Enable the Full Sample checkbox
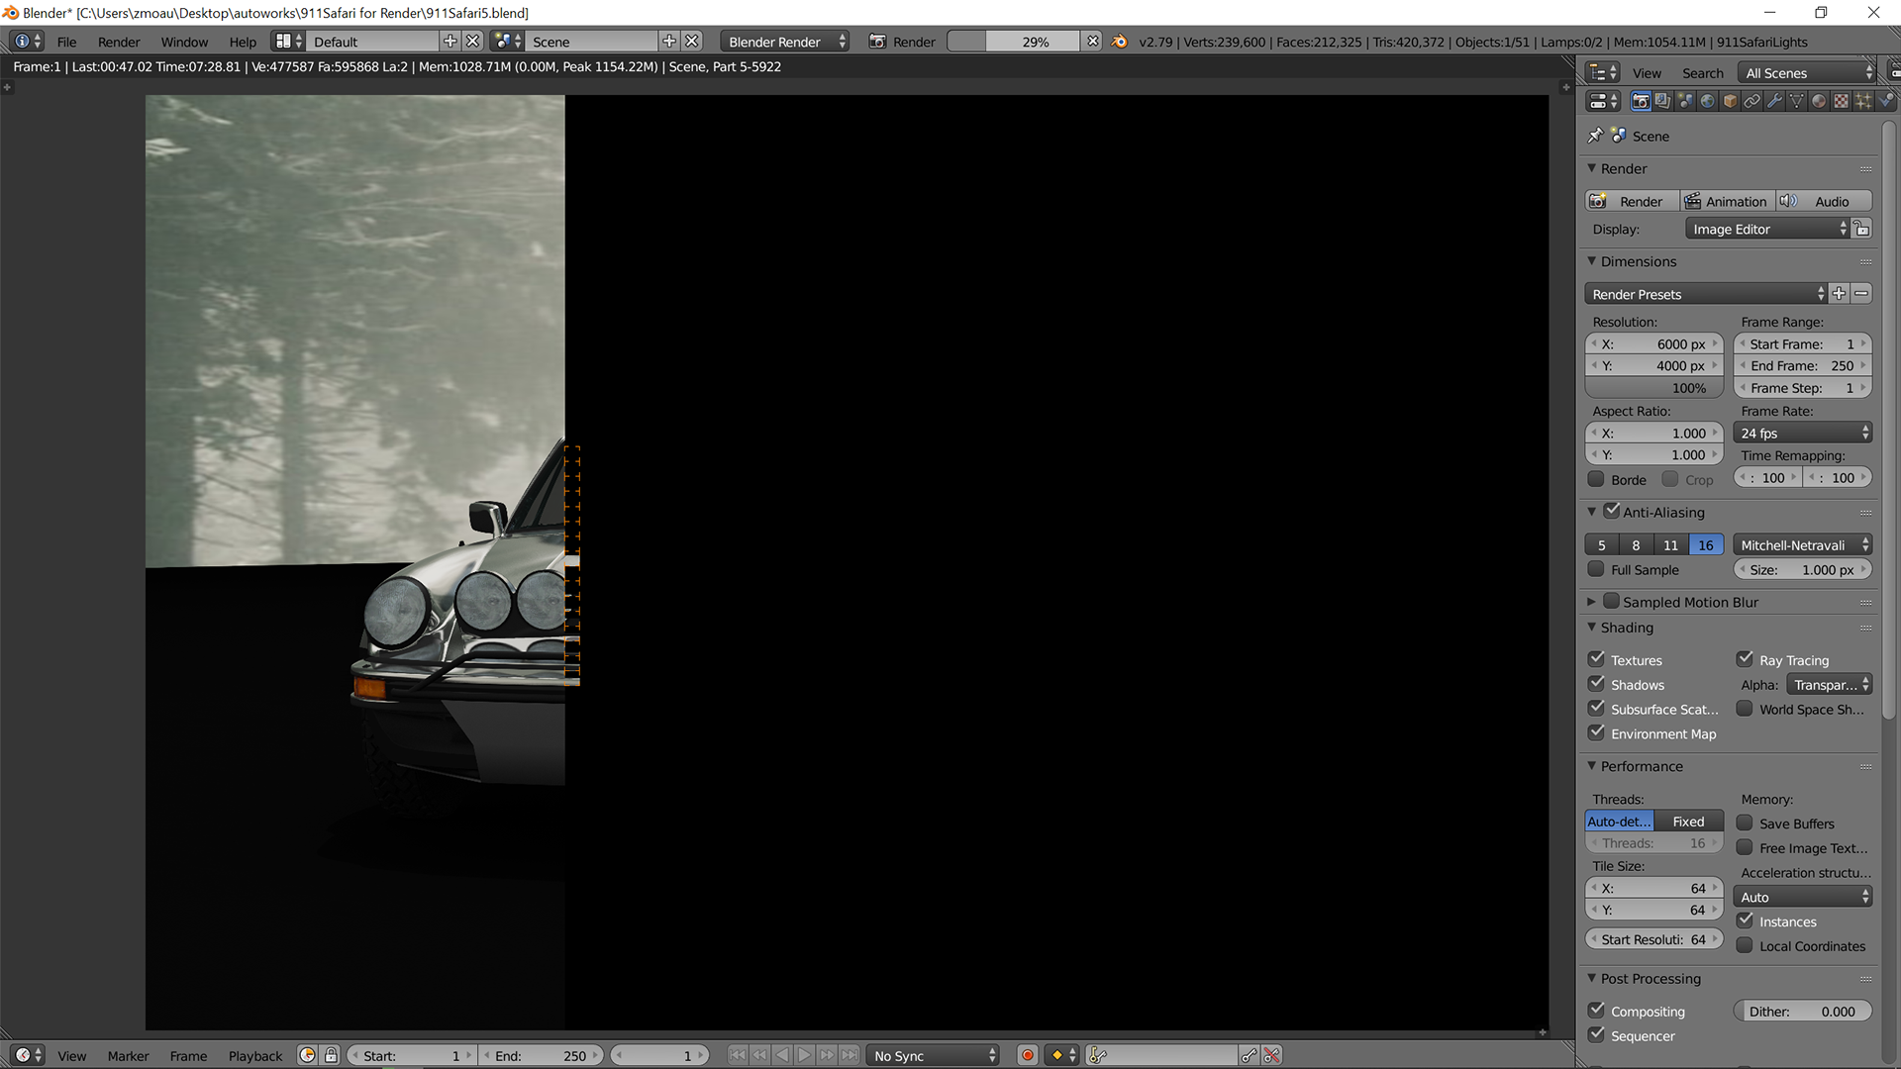 point(1596,569)
